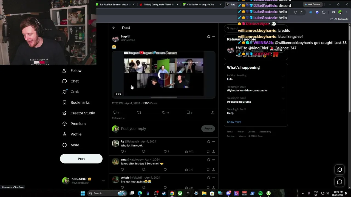Open Grok actions icon on Sorp's post
The image size is (351, 197).
[x=209, y=36]
